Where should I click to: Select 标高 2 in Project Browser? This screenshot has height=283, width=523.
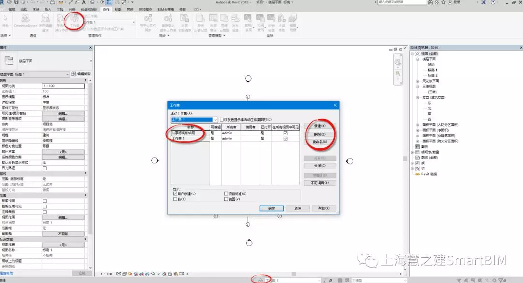click(x=433, y=76)
